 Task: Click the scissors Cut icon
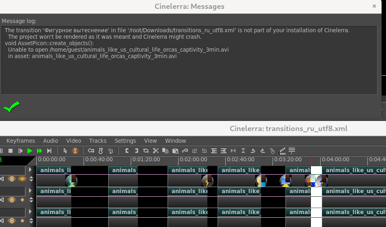pyautogui.click(x=156, y=151)
